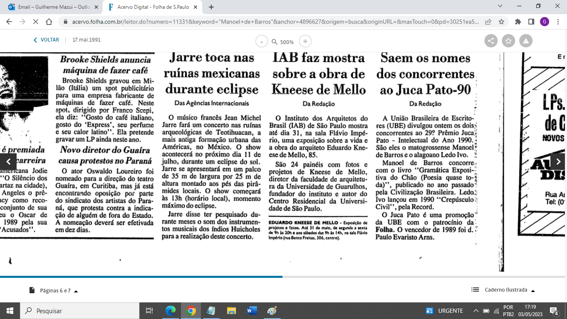The height and width of the screenshot is (319, 567).
Task: Open Google Chrome from the taskbar
Action: coord(191,311)
